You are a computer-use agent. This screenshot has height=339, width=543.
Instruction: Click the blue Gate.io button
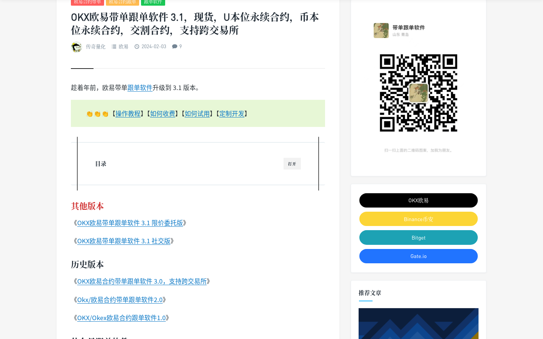[x=419, y=256]
